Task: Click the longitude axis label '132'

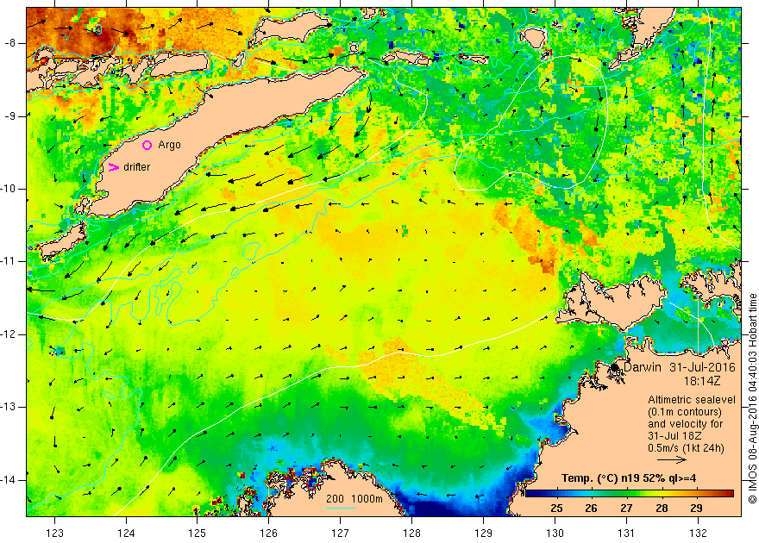Action: coord(698,534)
